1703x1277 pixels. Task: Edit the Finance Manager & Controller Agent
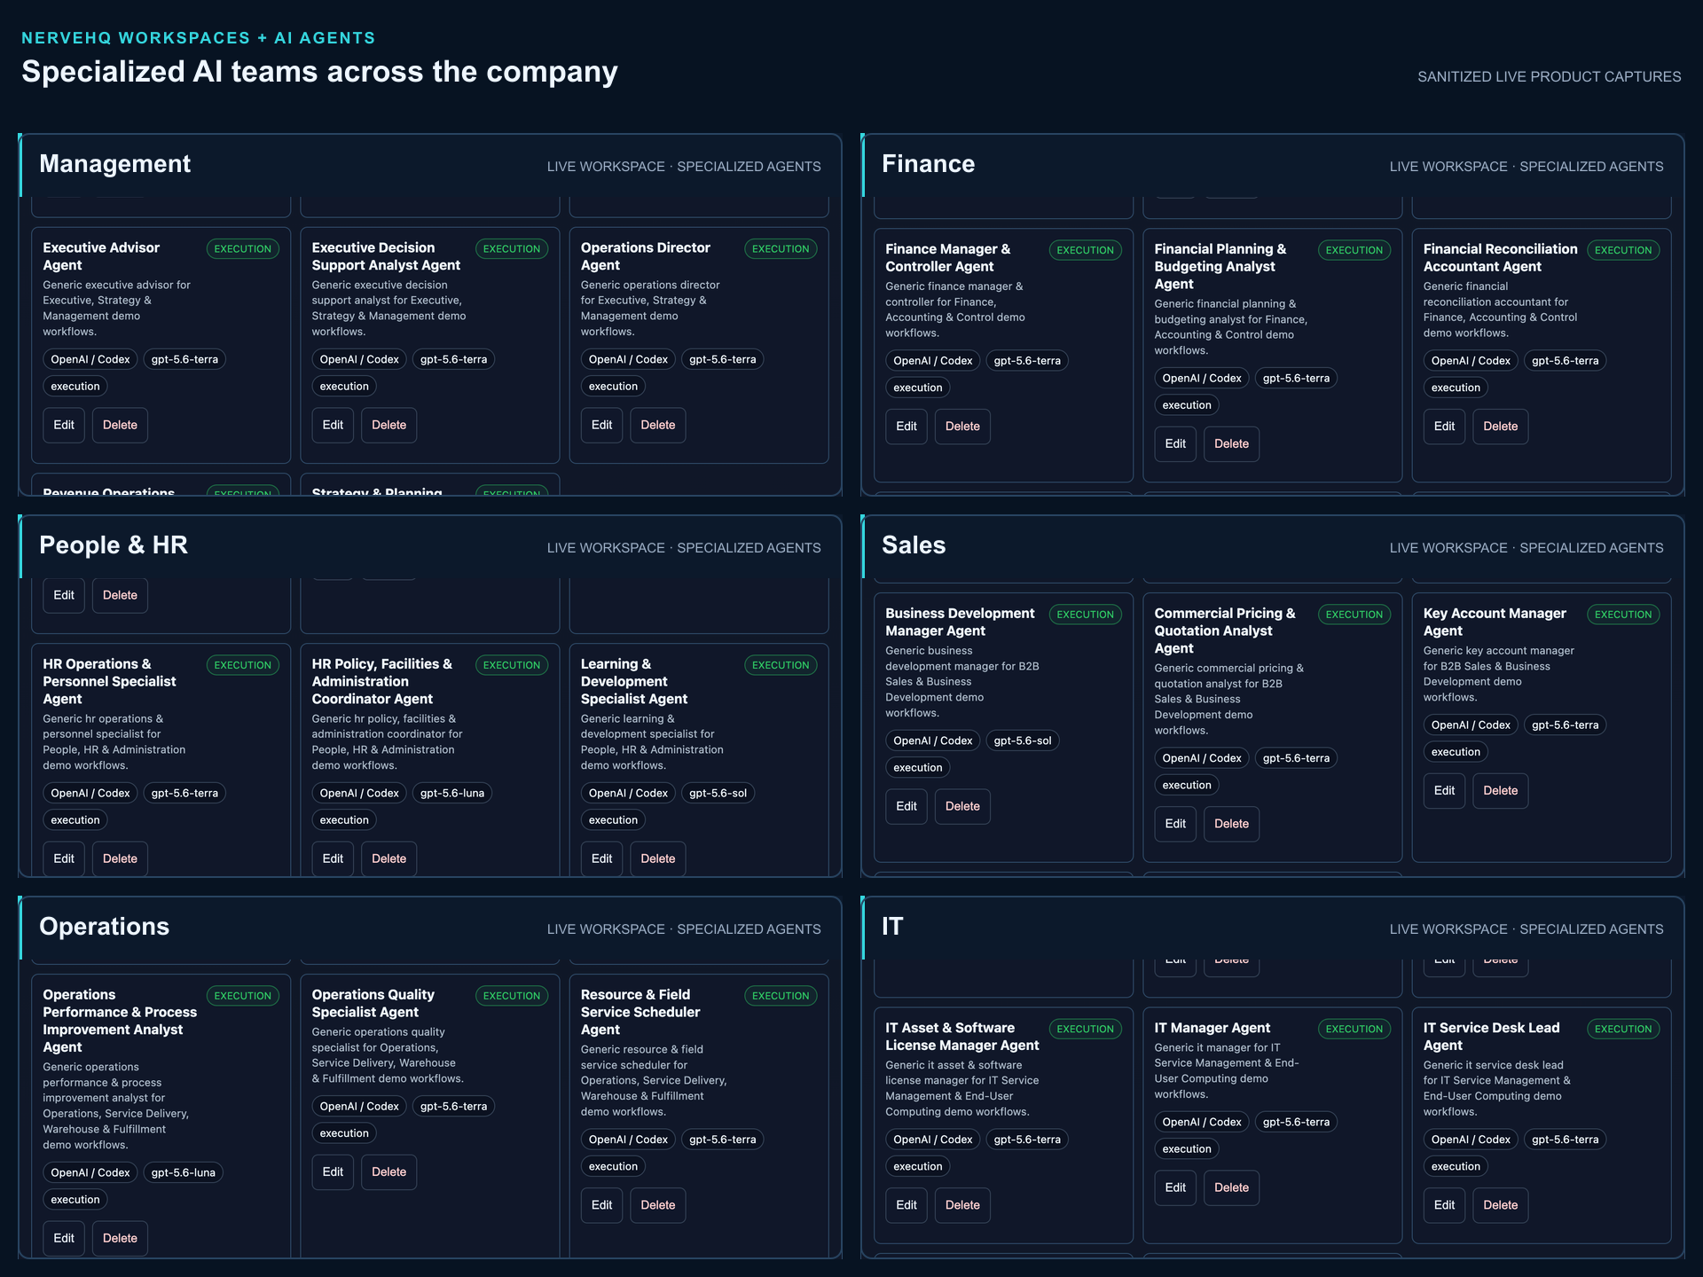coord(906,427)
